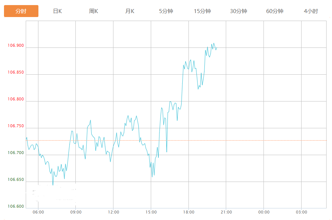Open the 60分钟 interval tab

(x=275, y=11)
